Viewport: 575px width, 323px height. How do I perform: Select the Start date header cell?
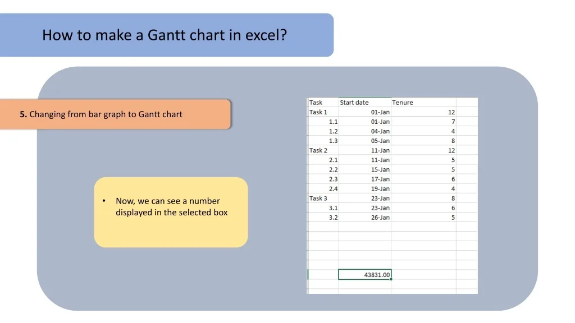(x=364, y=103)
